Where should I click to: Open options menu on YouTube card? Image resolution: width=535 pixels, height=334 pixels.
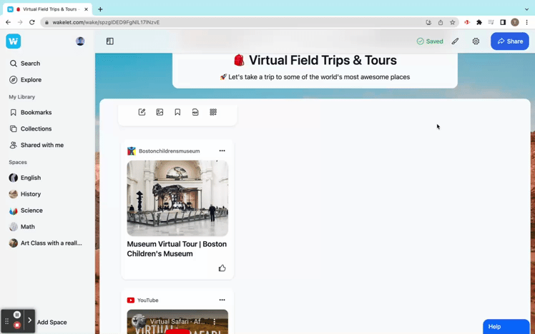pyautogui.click(x=222, y=300)
